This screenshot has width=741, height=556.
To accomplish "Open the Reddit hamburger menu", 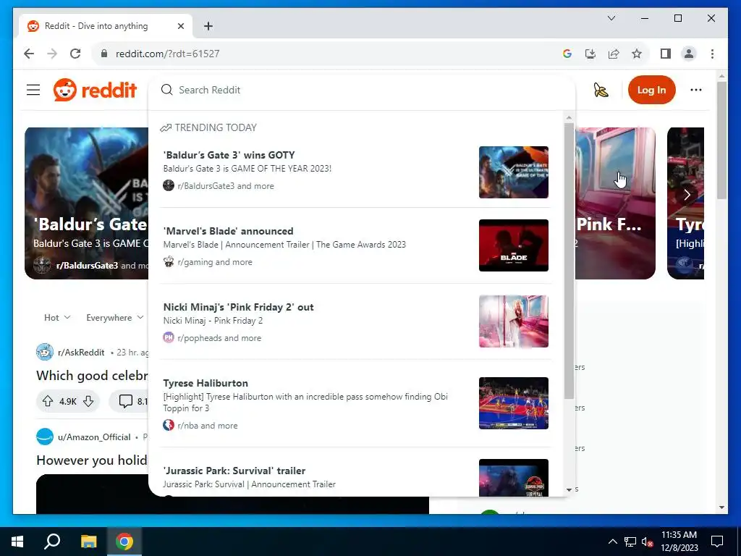I will pos(33,90).
